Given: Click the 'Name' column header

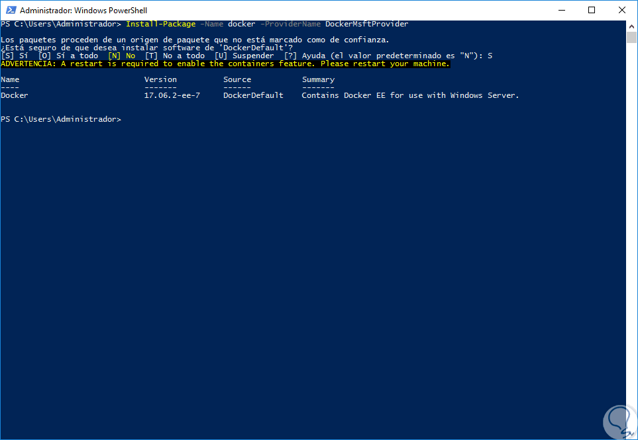Looking at the screenshot, I should click(x=10, y=79).
